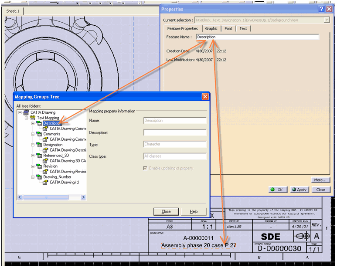The image size is (337, 268).
Task: Click the Text Mapping folder icon
Action: tap(33, 118)
